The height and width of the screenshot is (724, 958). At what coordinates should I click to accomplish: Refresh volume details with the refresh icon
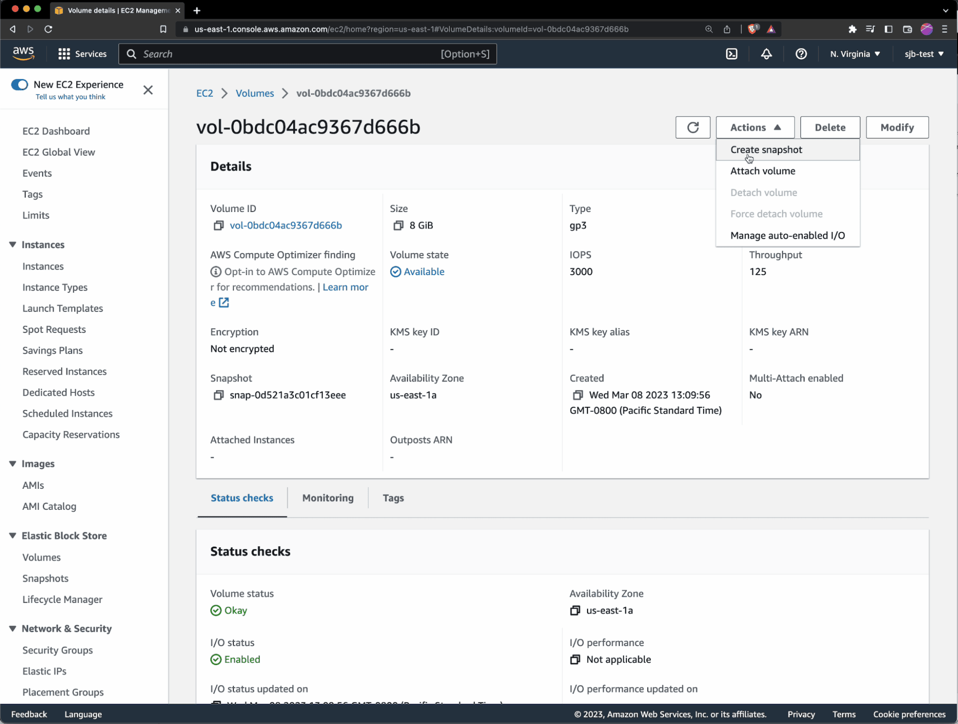693,127
